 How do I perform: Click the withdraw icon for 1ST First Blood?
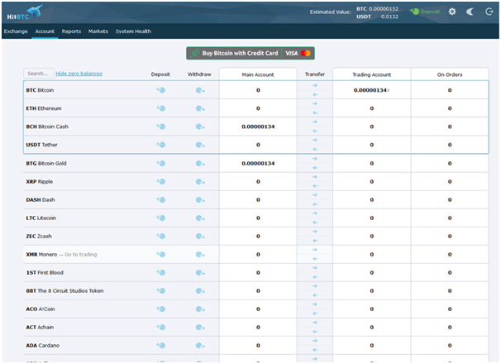(200, 273)
